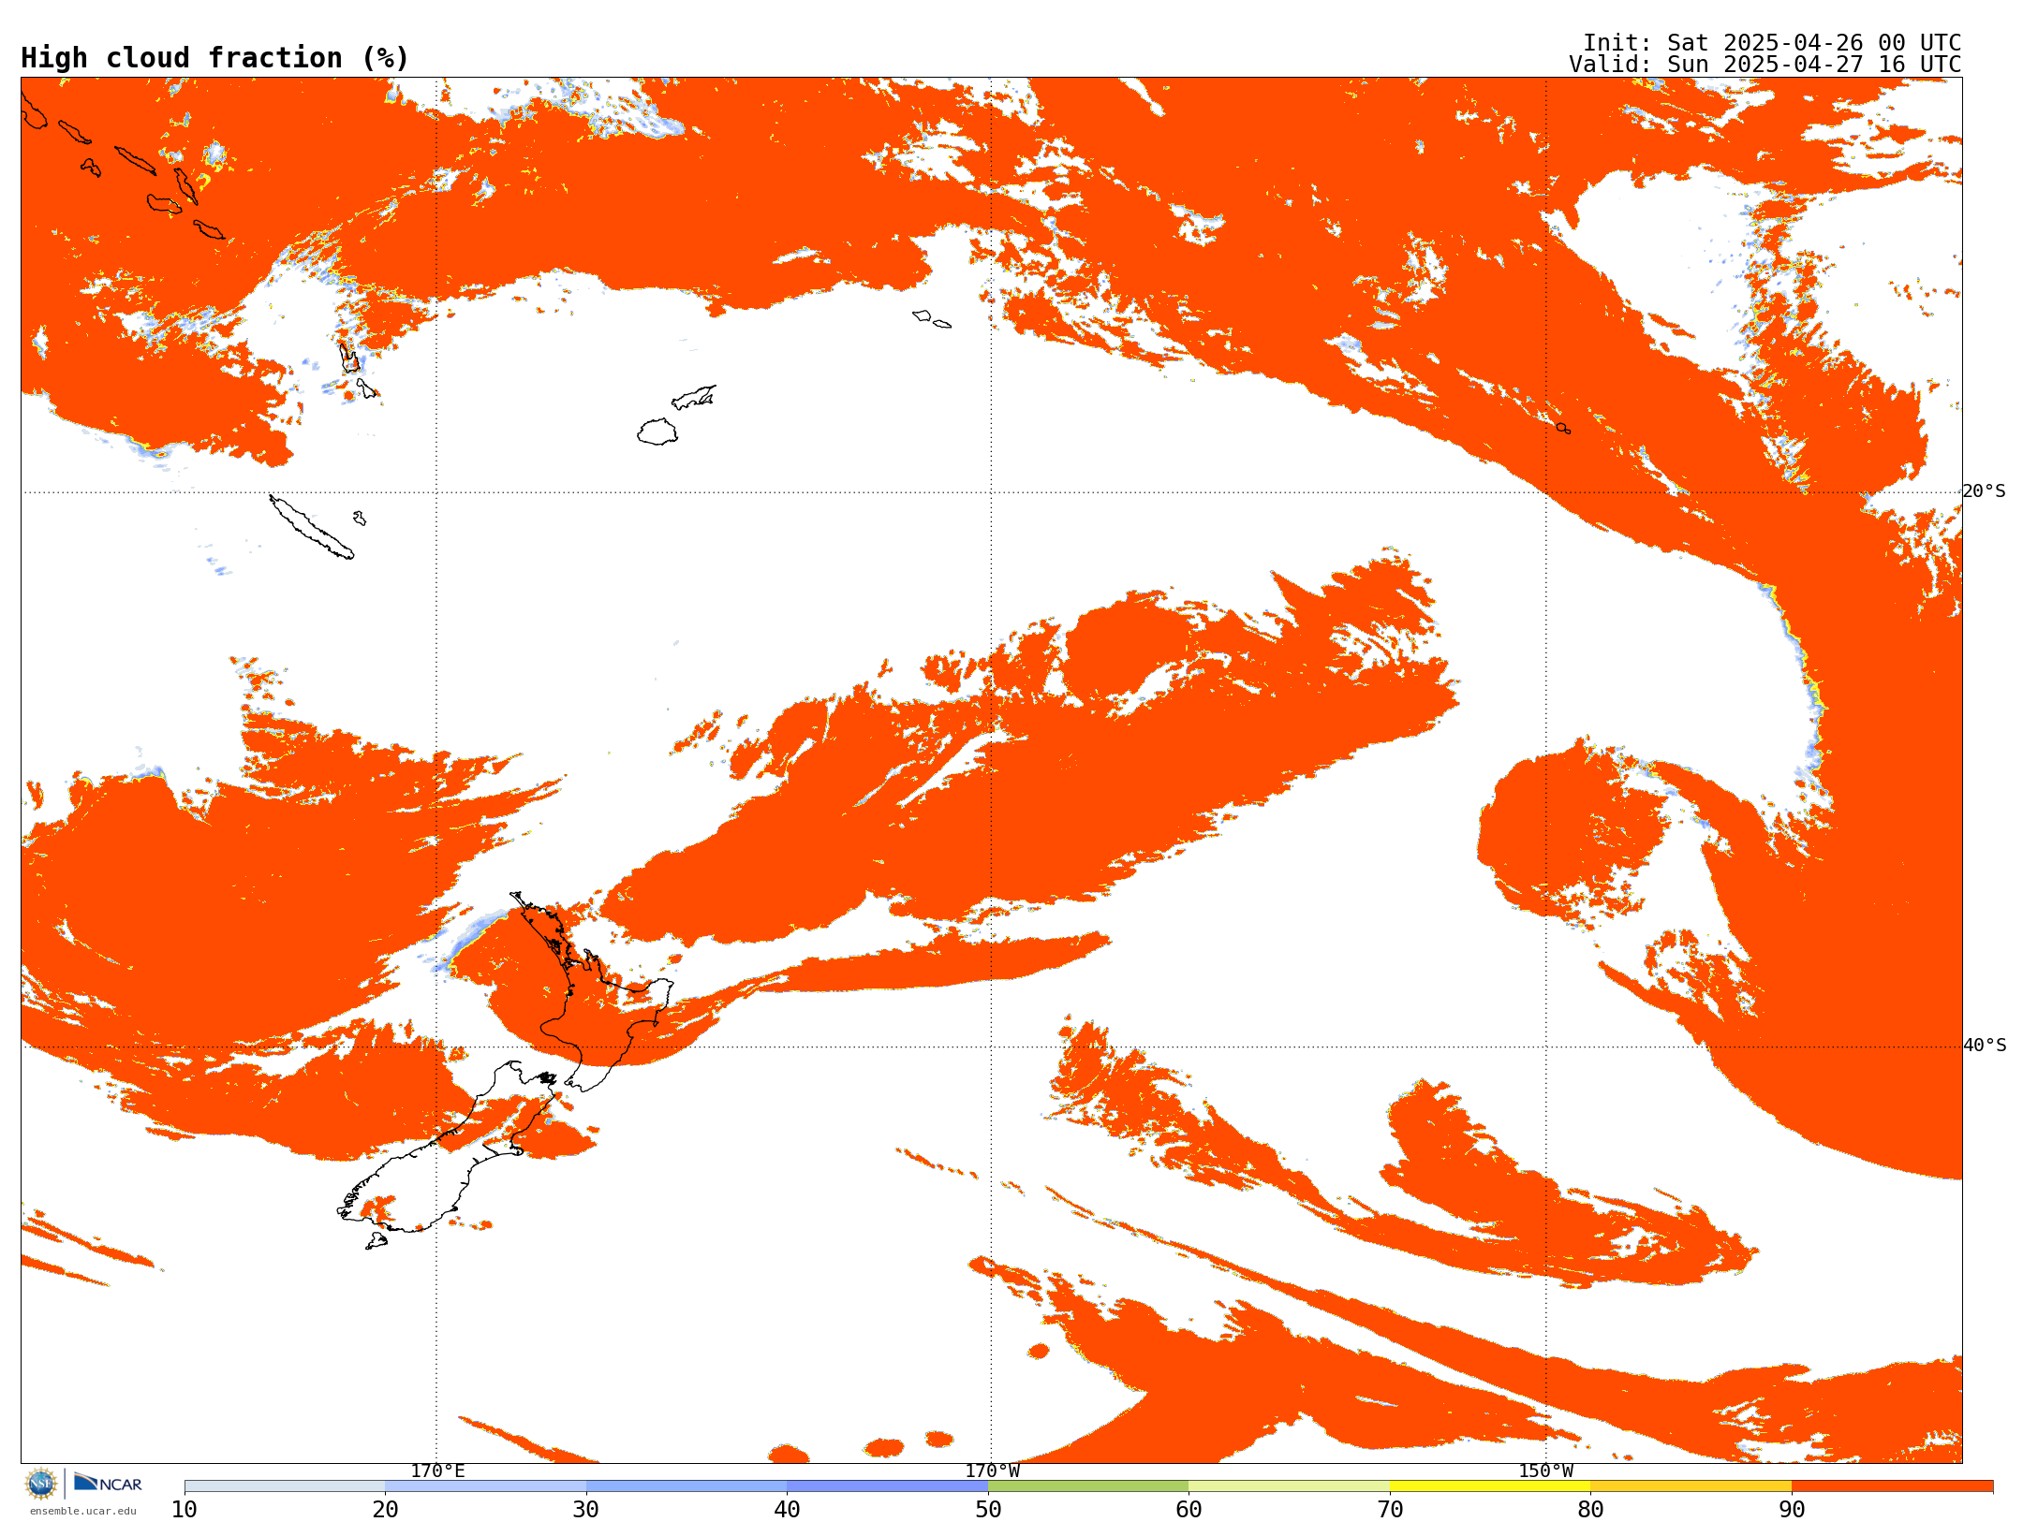Click the colorbar tick label 70
This screenshot has height=1522, width=2023.
(x=1390, y=1510)
